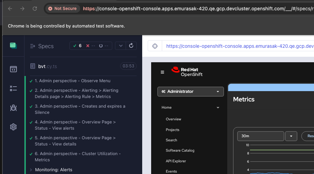The width and height of the screenshot is (314, 174).
Task: Open test 5 Status View details
Action: coord(75,141)
